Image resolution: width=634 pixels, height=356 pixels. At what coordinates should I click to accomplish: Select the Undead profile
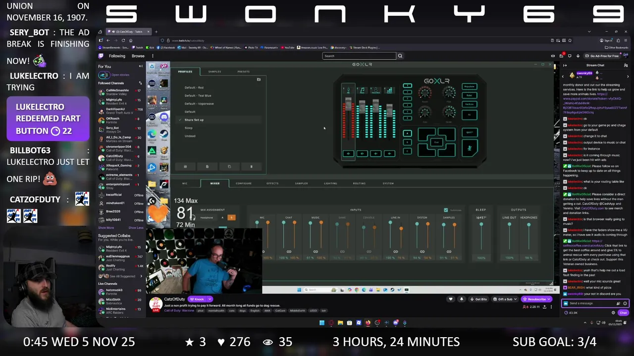(x=190, y=136)
